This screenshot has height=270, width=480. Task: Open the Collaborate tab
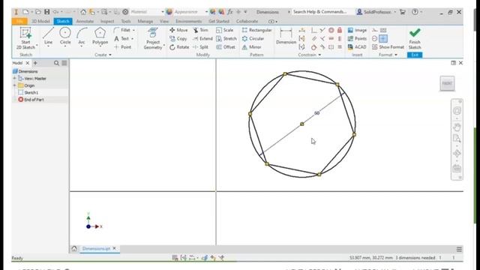(x=247, y=21)
